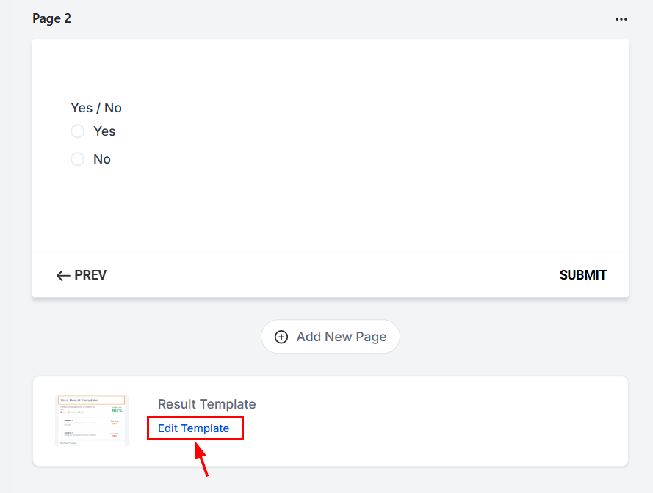Viewport: 653px width, 493px height.
Task: Click the "Add New Page" button text
Action: (341, 337)
